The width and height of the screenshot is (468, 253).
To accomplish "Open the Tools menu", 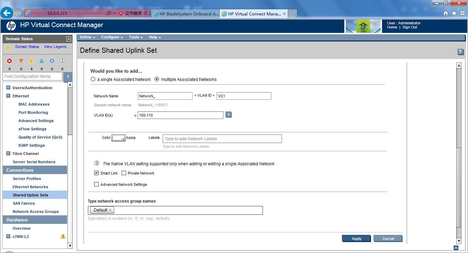I will (x=136, y=37).
